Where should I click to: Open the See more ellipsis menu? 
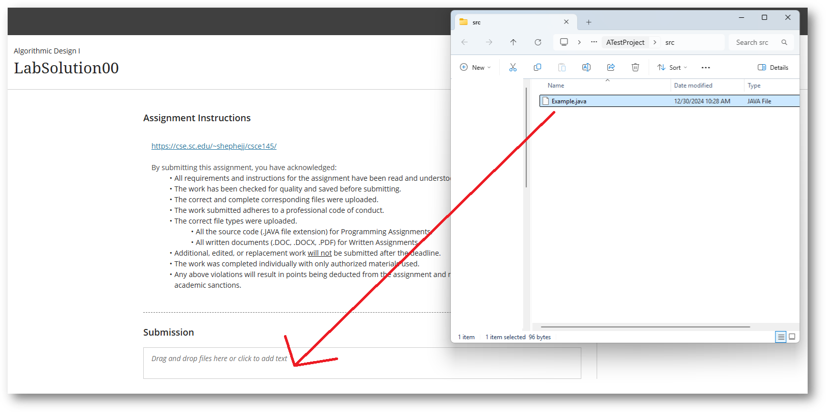706,67
